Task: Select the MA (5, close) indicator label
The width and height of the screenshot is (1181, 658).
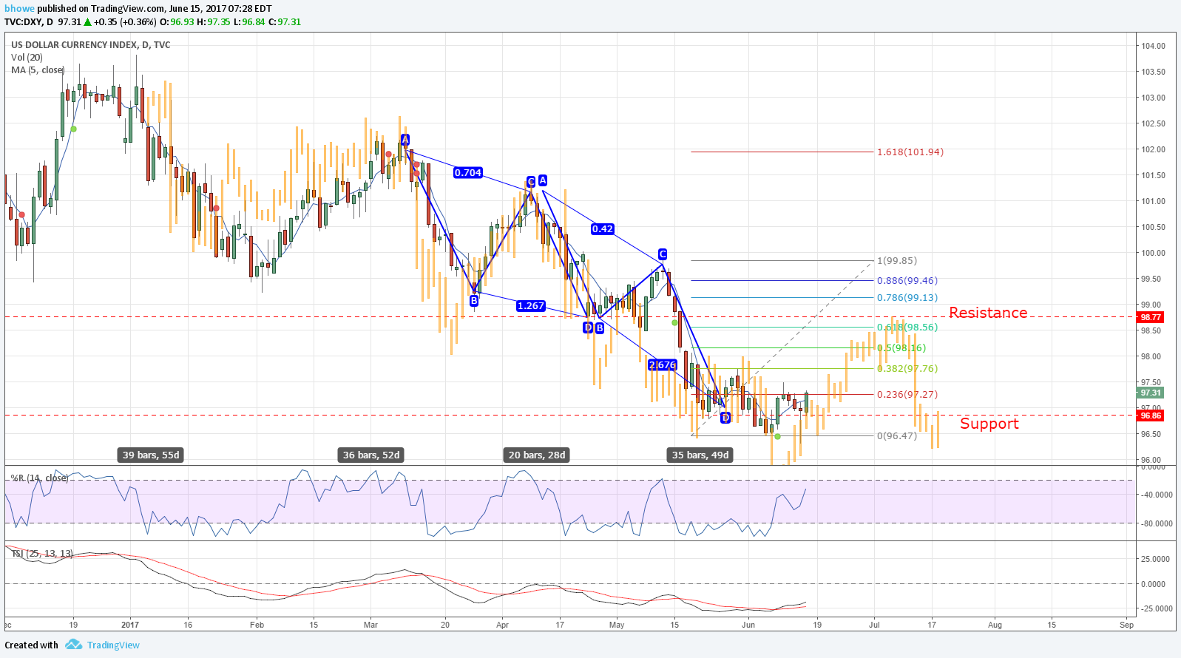Action: pos(38,69)
